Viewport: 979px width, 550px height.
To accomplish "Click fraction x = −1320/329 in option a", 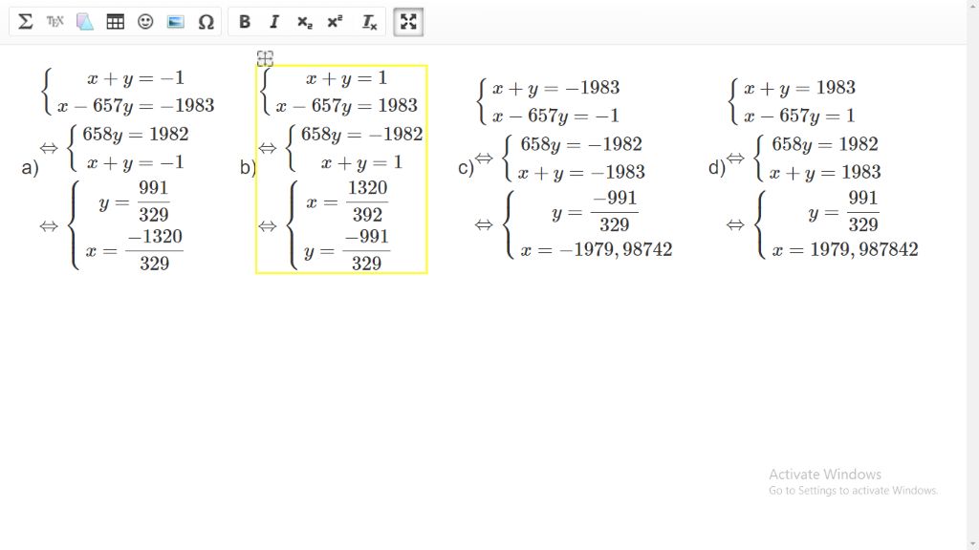I will pyautogui.click(x=134, y=250).
